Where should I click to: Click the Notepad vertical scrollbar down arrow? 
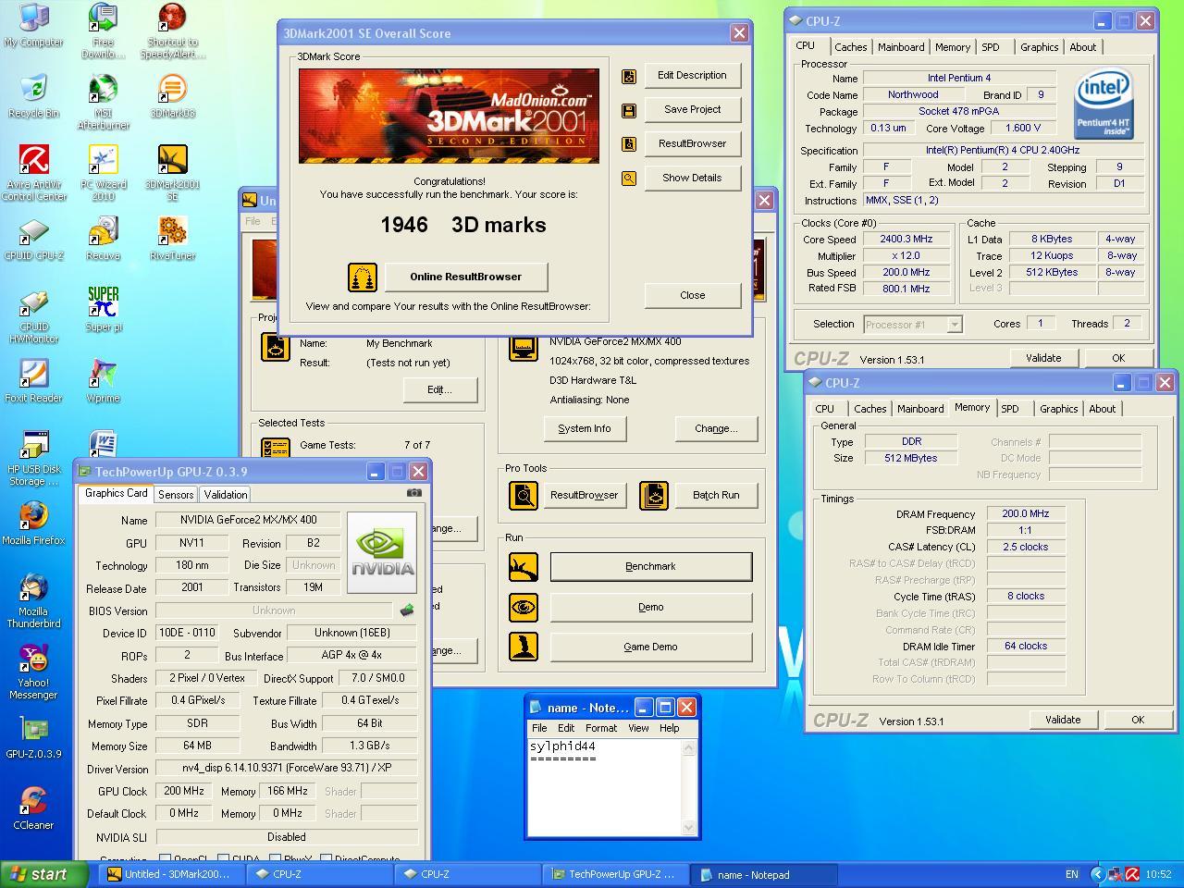(x=688, y=828)
